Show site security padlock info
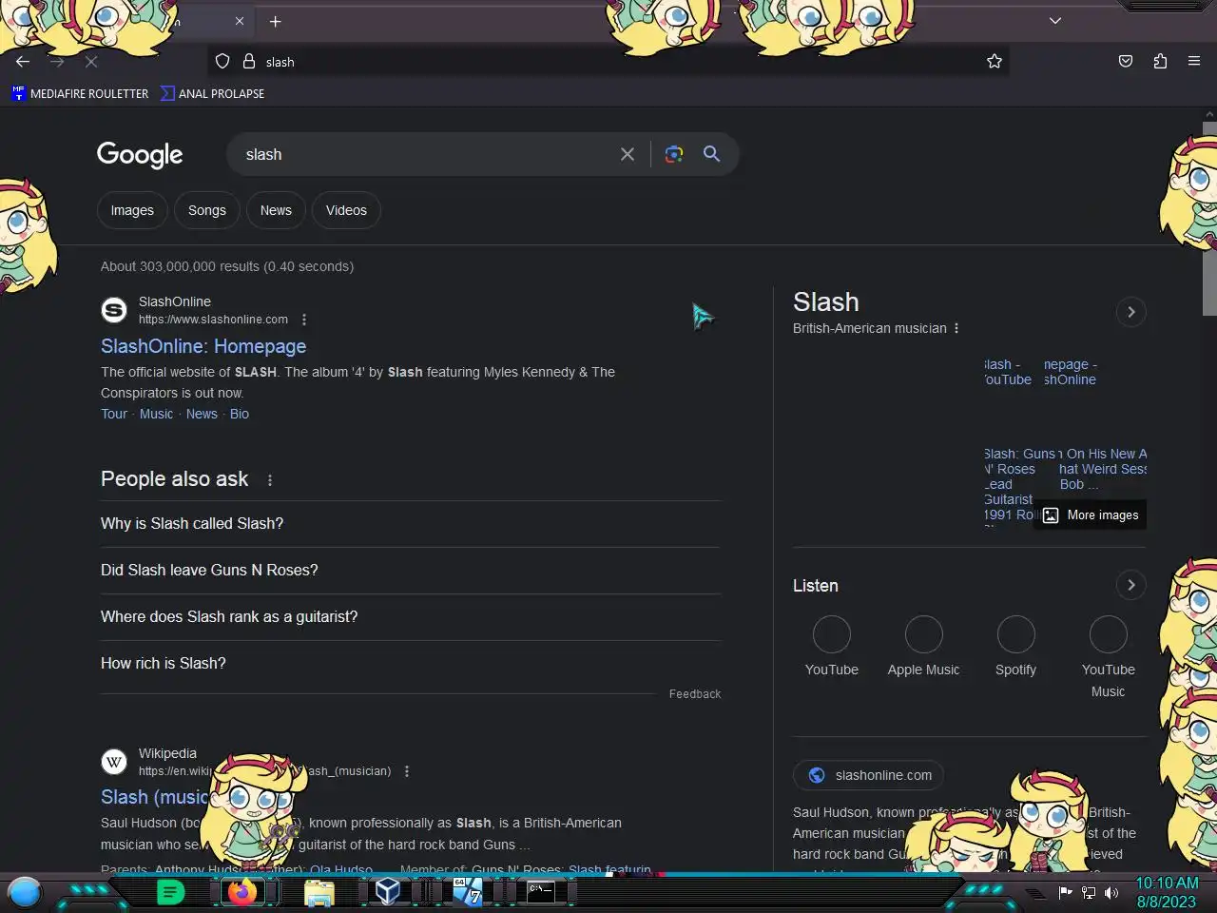This screenshot has height=913, width=1217. (249, 61)
